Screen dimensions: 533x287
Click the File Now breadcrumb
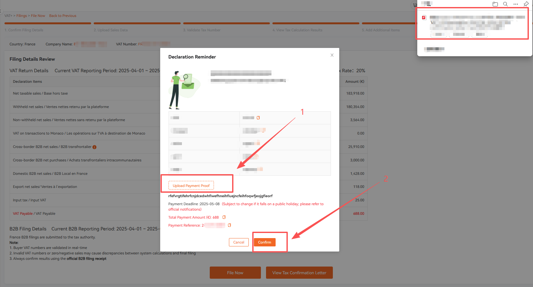(38, 16)
